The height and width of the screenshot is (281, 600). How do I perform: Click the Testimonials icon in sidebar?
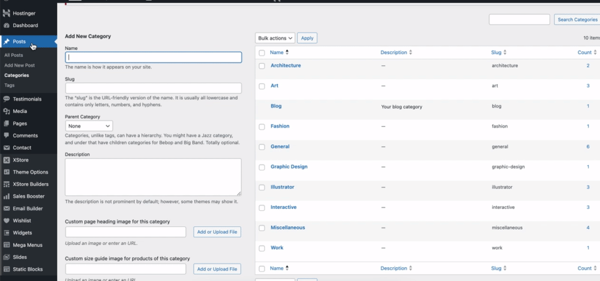[6, 99]
